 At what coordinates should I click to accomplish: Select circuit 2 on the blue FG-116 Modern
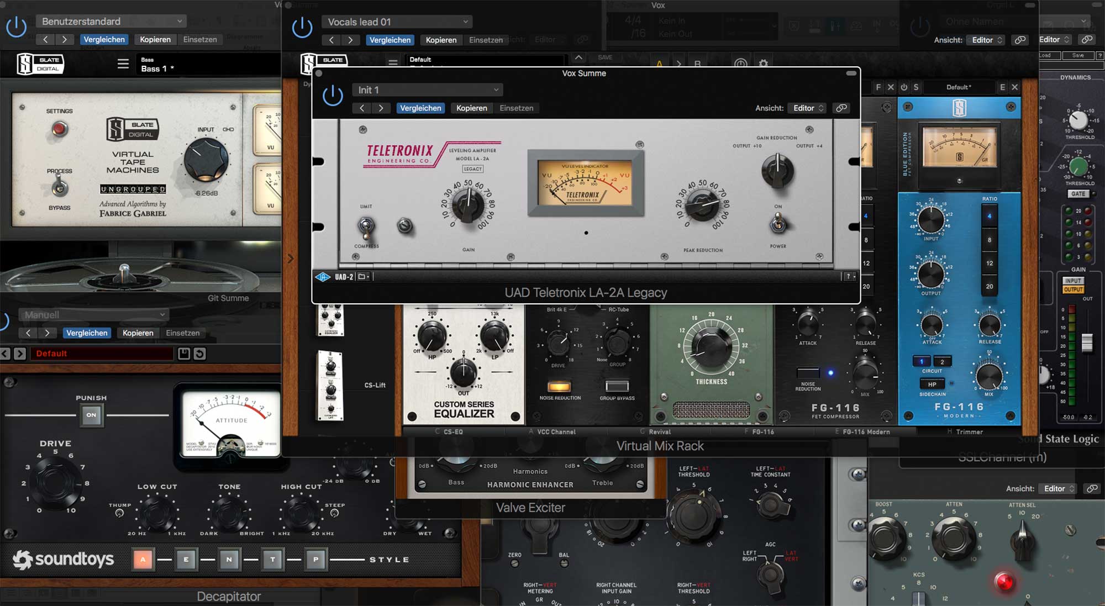(943, 362)
